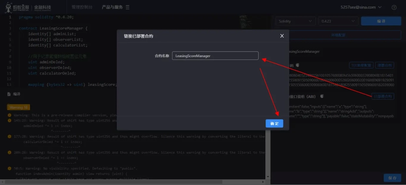This screenshot has width=406, height=185.
Task: Click the TEE加密配置 button
Action: tap(361, 65)
